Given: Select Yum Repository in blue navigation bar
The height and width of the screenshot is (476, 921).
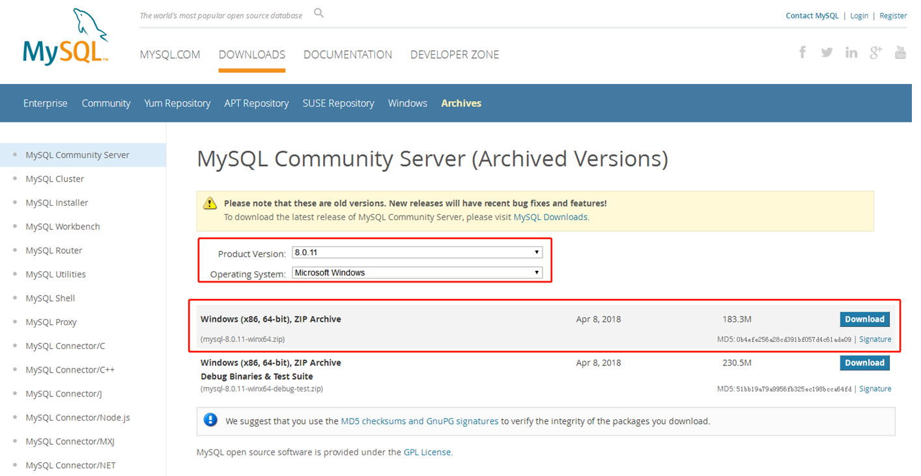Looking at the screenshot, I should (177, 103).
